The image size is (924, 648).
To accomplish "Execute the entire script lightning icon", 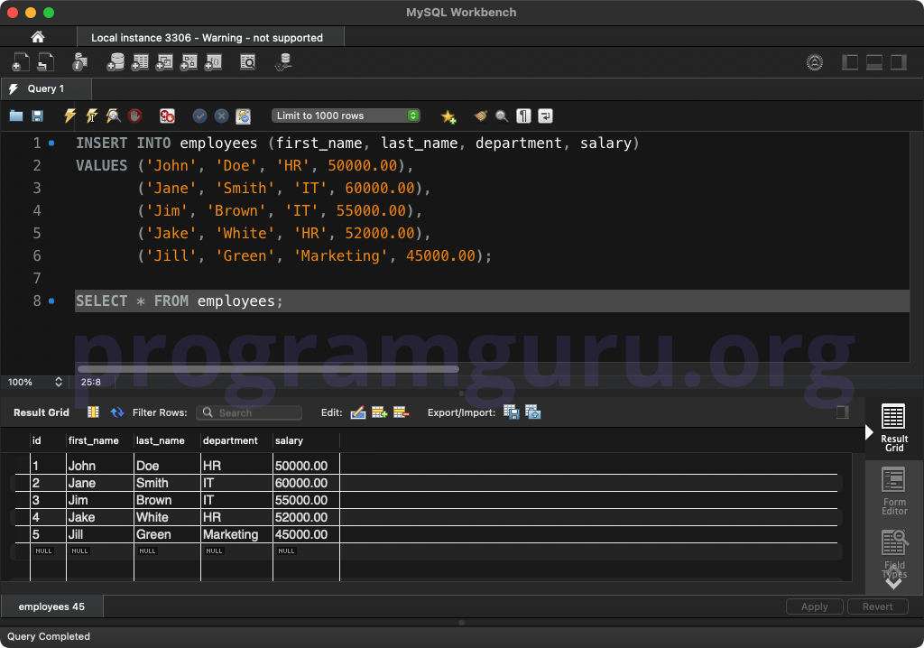I will (70, 116).
